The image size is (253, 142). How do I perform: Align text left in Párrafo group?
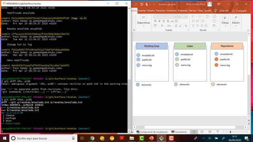coord(193,26)
